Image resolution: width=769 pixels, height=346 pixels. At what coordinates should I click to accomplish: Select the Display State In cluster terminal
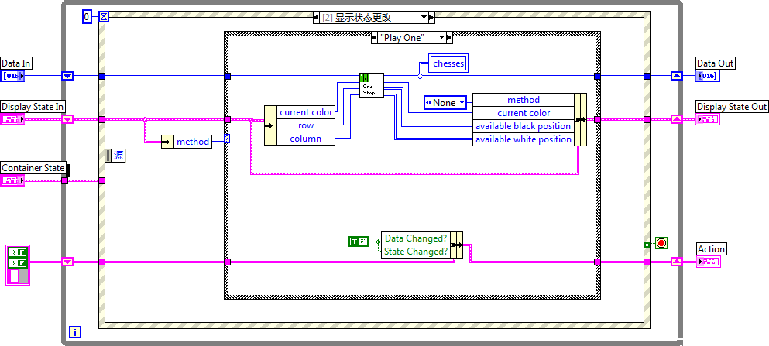coord(13,119)
